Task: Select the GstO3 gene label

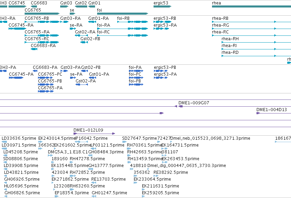Action: click(66, 3)
